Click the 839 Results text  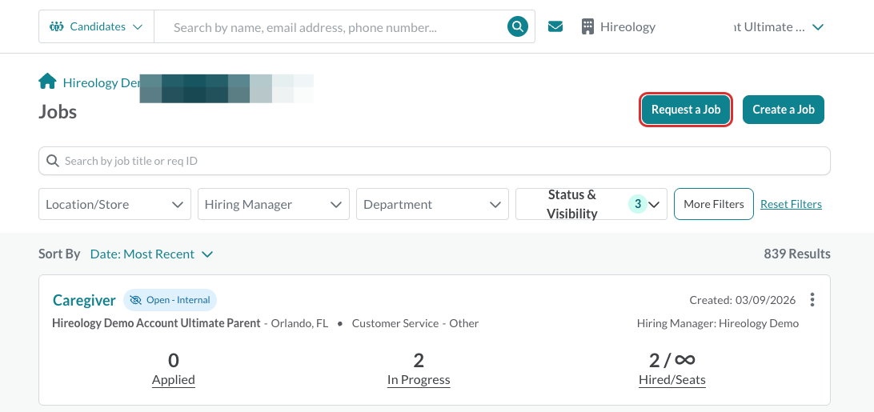797,254
